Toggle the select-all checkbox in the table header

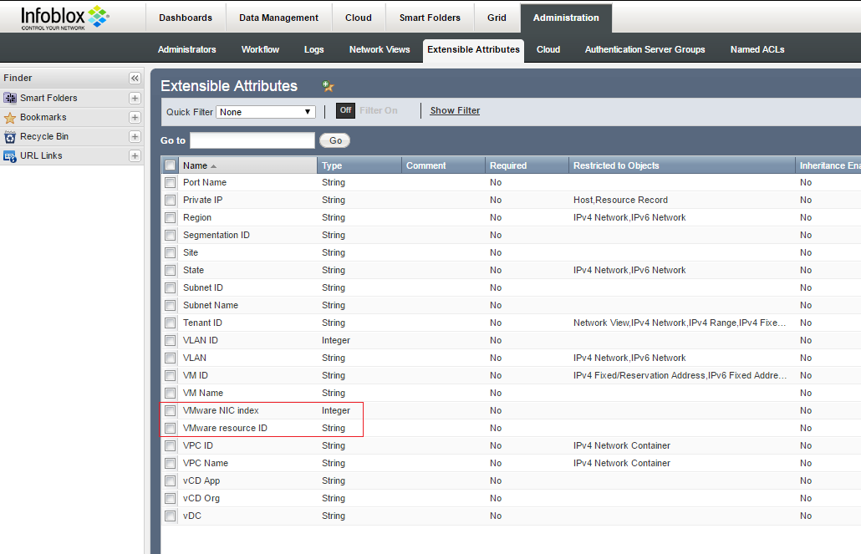point(170,165)
